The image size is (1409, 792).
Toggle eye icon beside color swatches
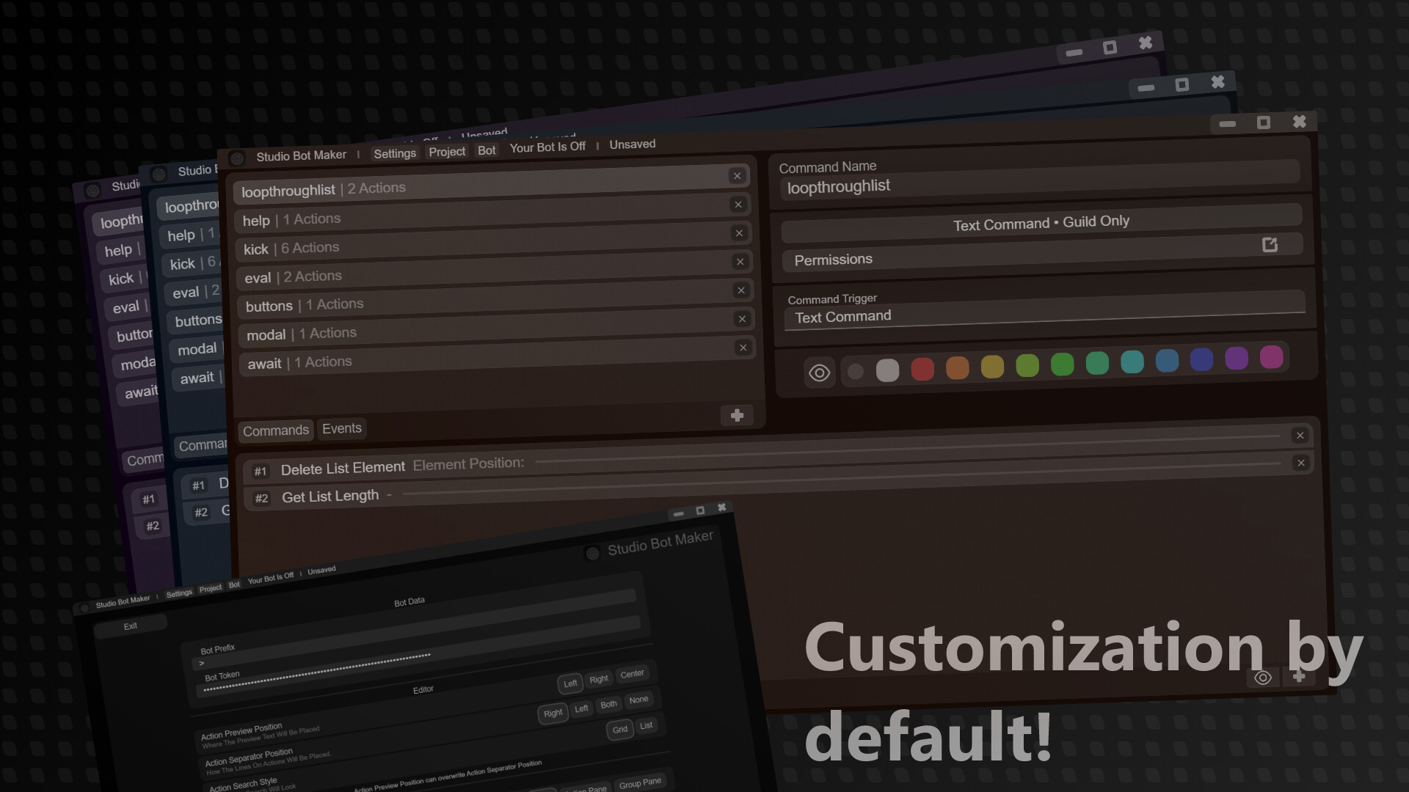(819, 373)
